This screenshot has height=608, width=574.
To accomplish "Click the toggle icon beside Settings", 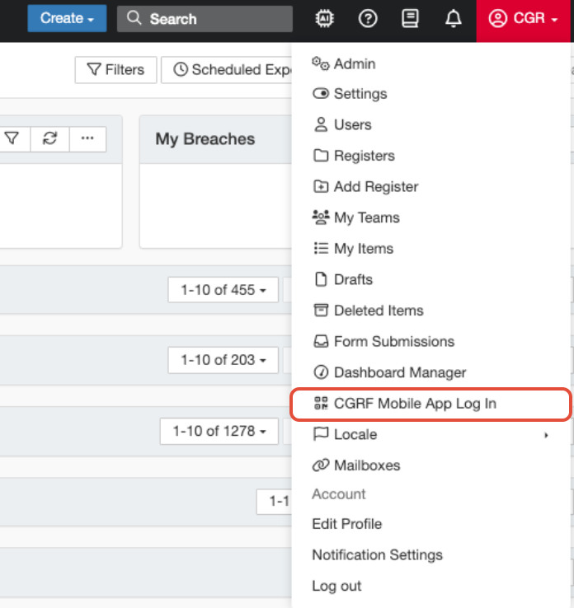I will 321,93.
